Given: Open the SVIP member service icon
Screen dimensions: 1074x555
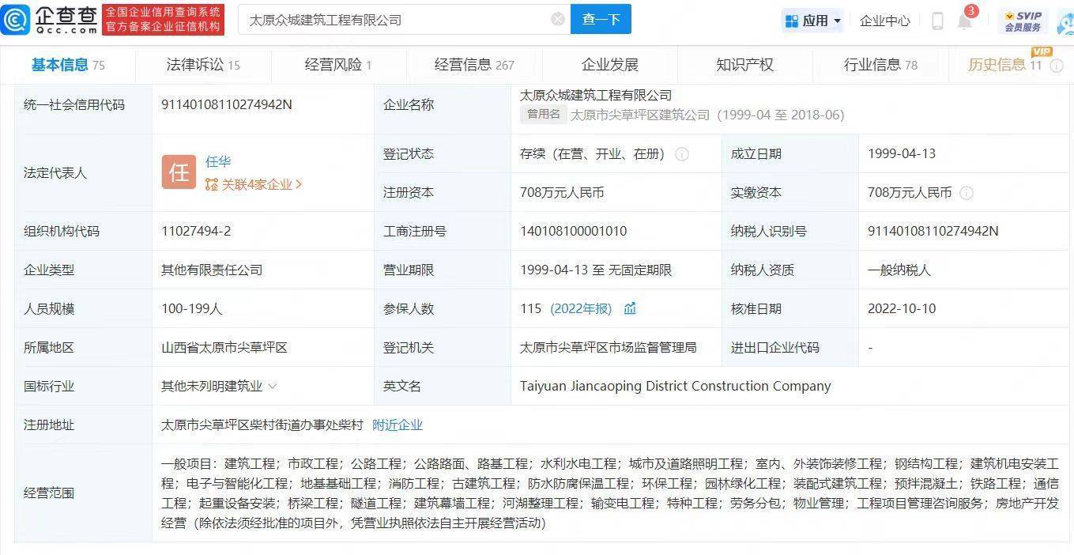Looking at the screenshot, I should coord(1023,21).
